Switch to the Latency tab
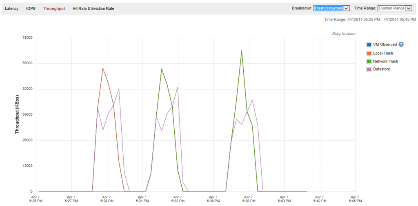This screenshot has width=418, height=206. pyautogui.click(x=11, y=9)
